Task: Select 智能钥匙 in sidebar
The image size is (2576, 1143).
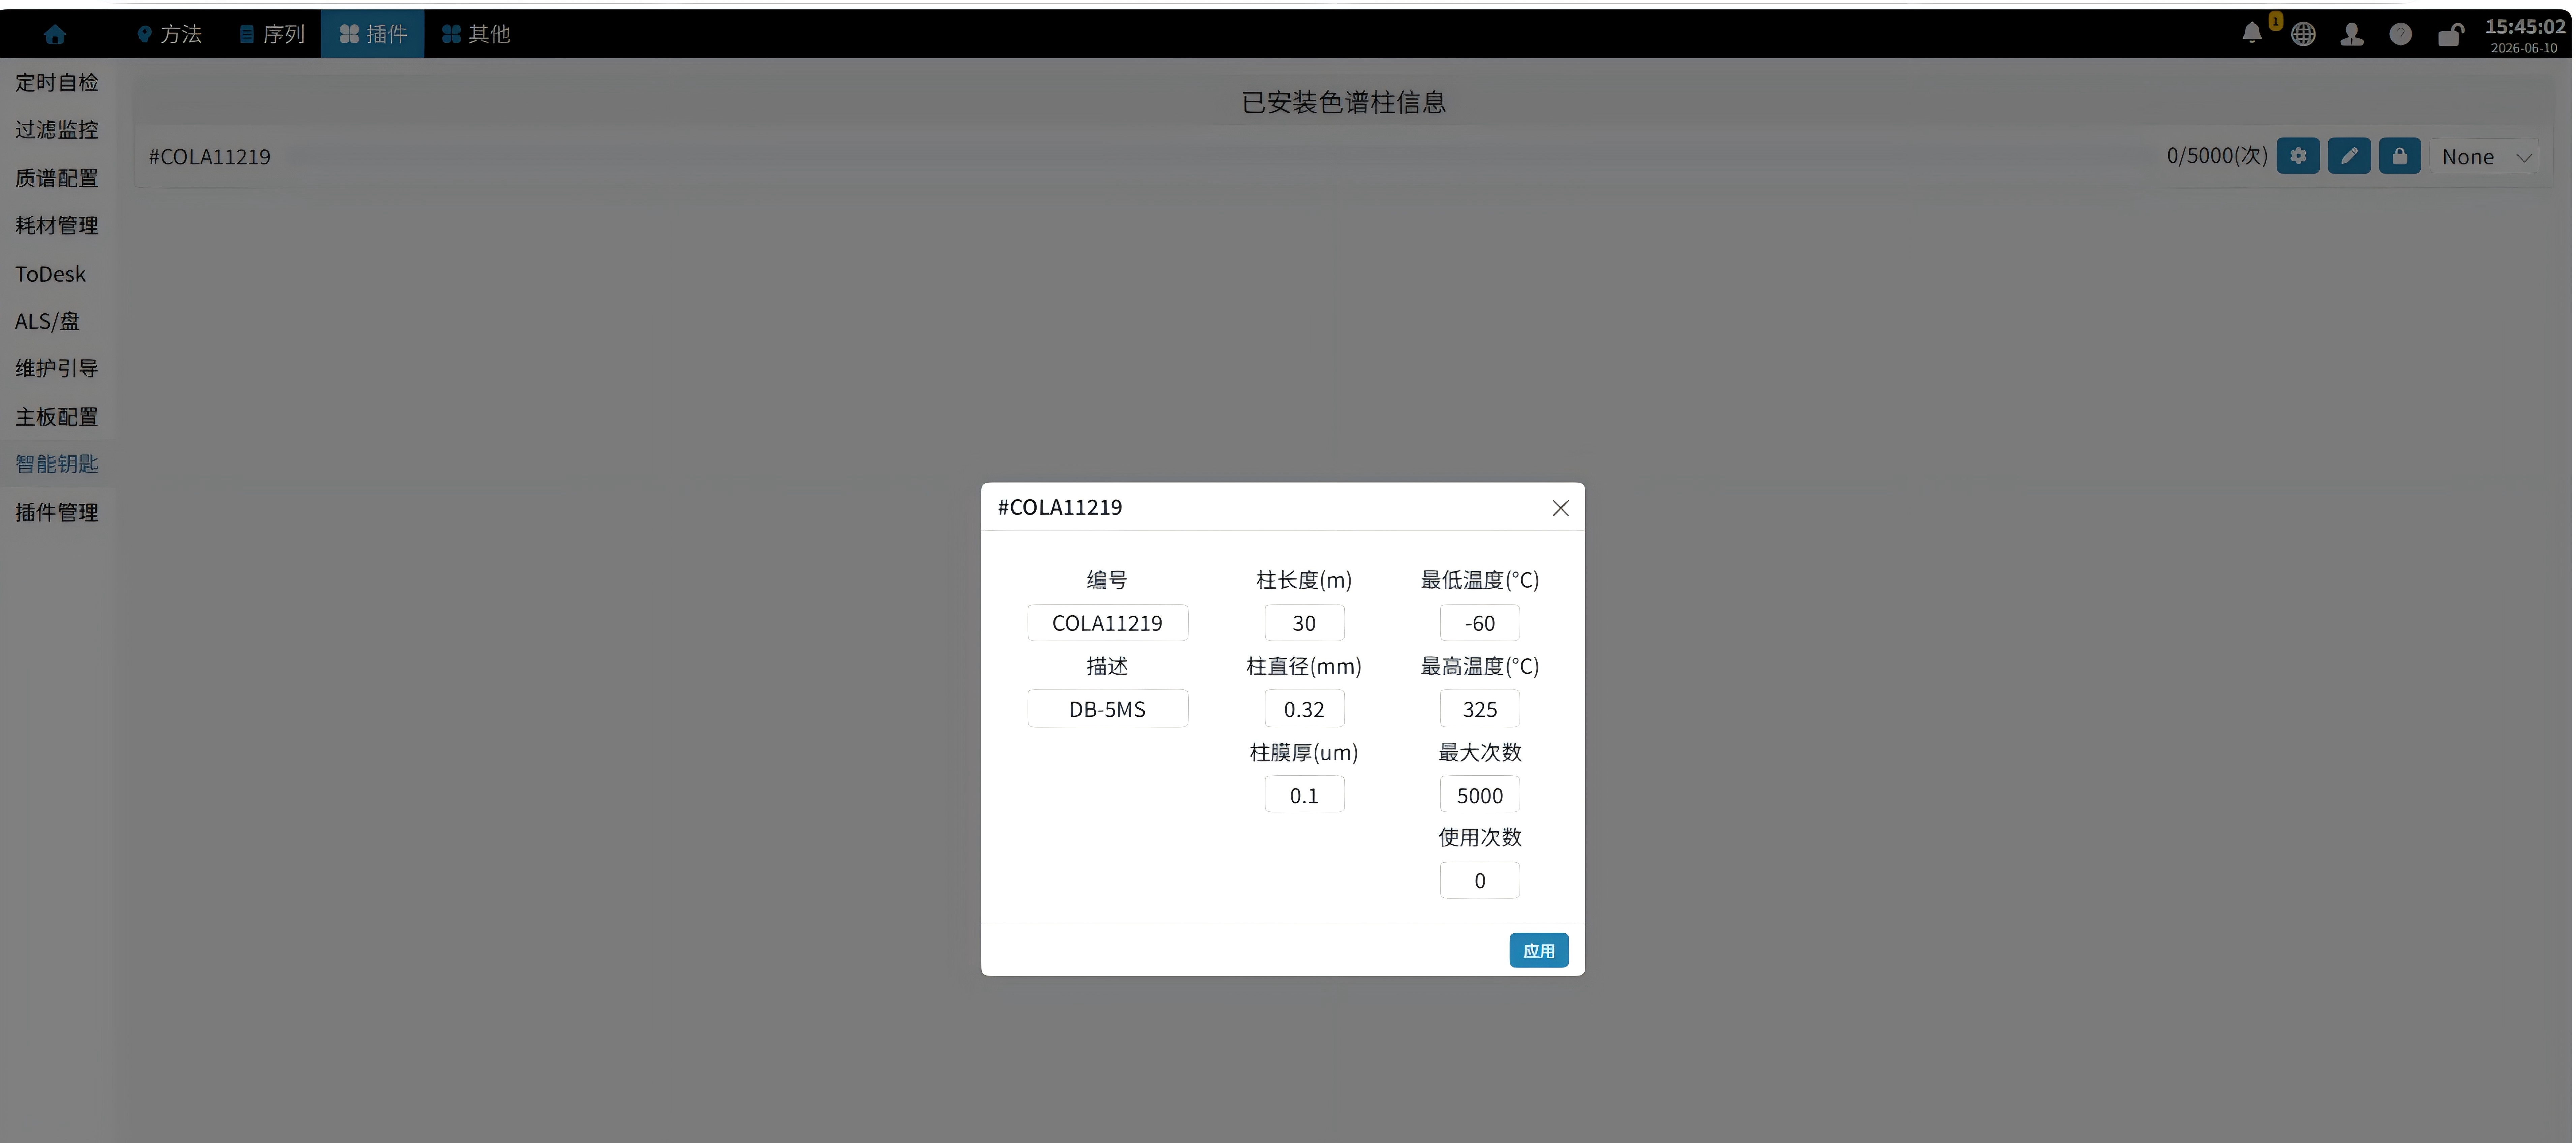Action: 57,464
